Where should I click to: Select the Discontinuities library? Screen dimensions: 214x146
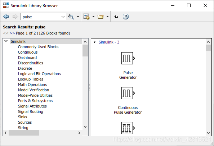(x=31, y=63)
